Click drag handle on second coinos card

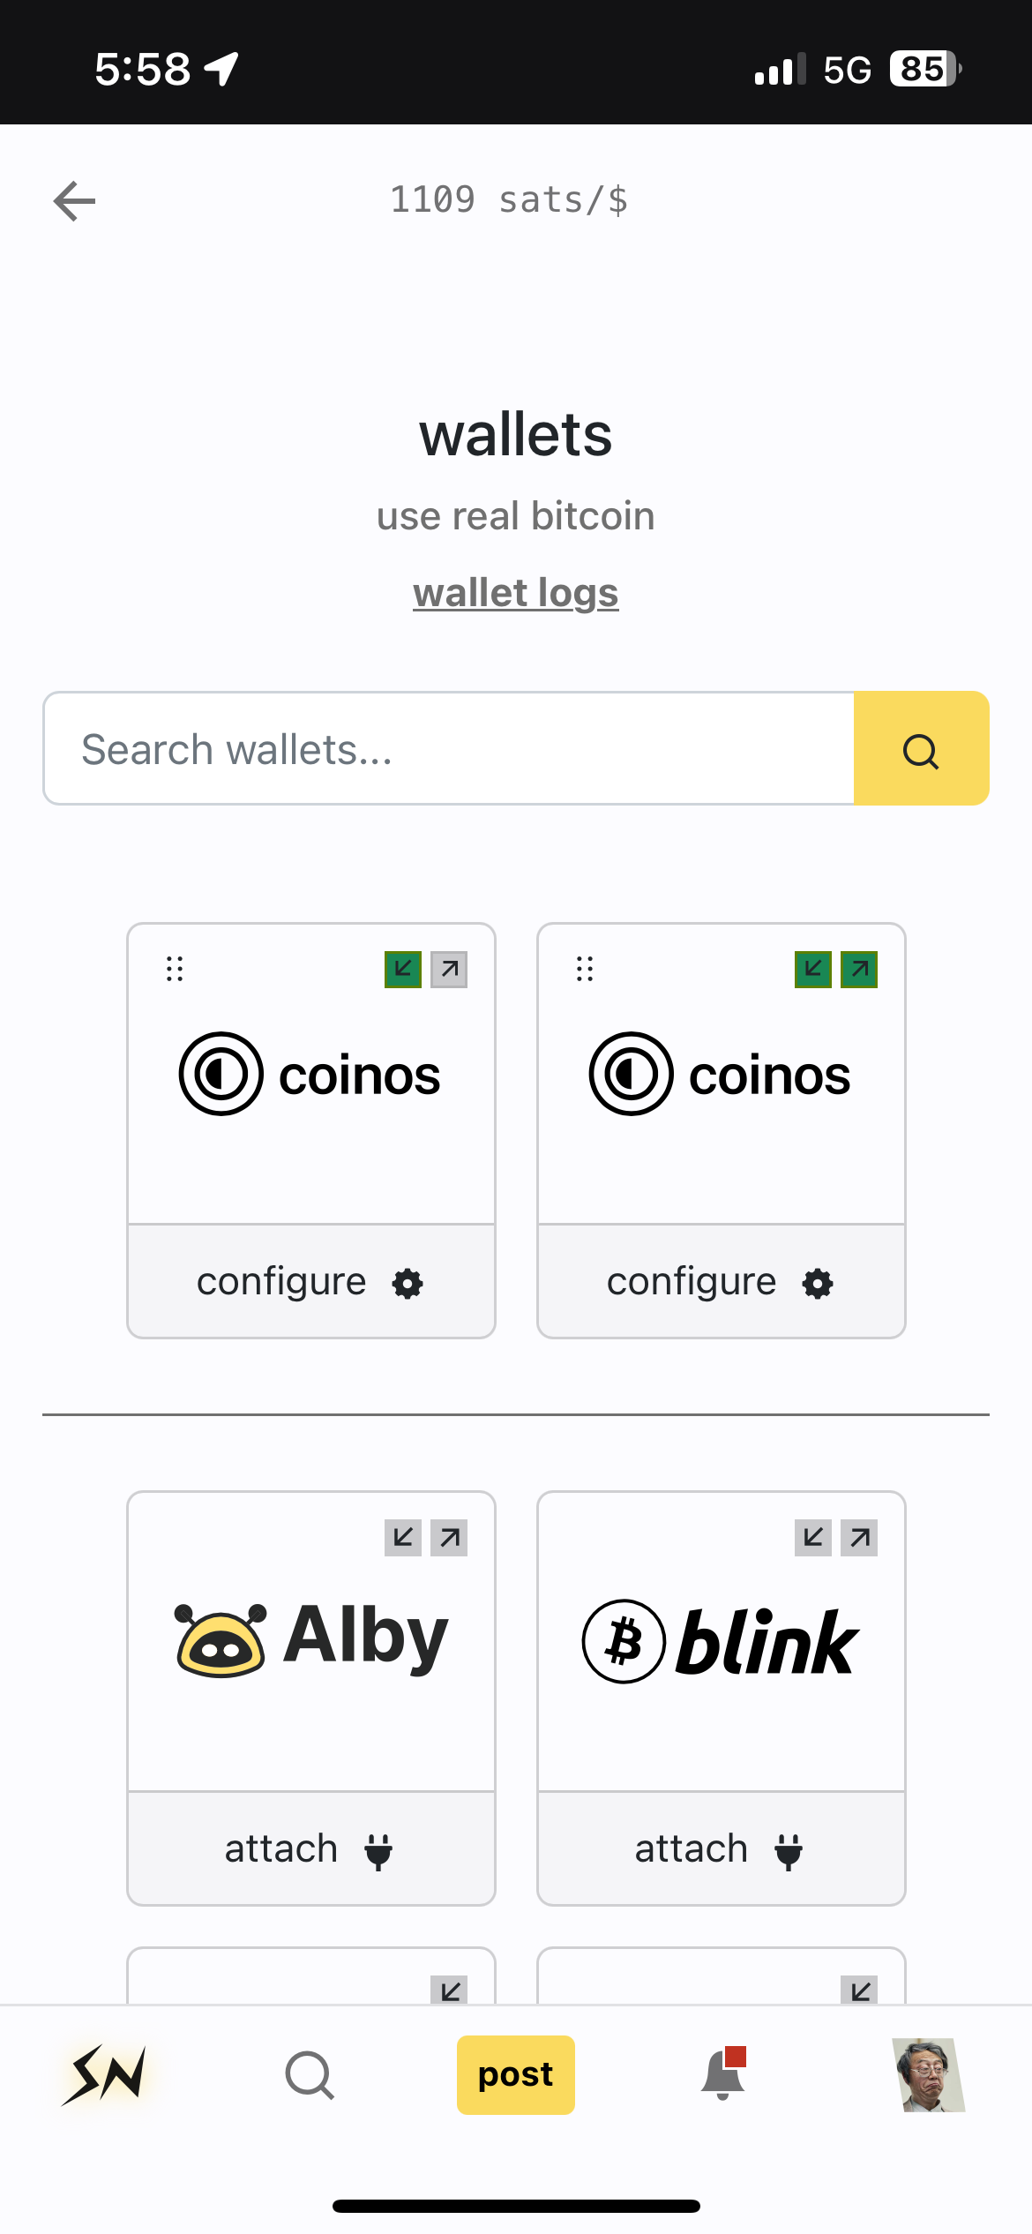pos(585,969)
